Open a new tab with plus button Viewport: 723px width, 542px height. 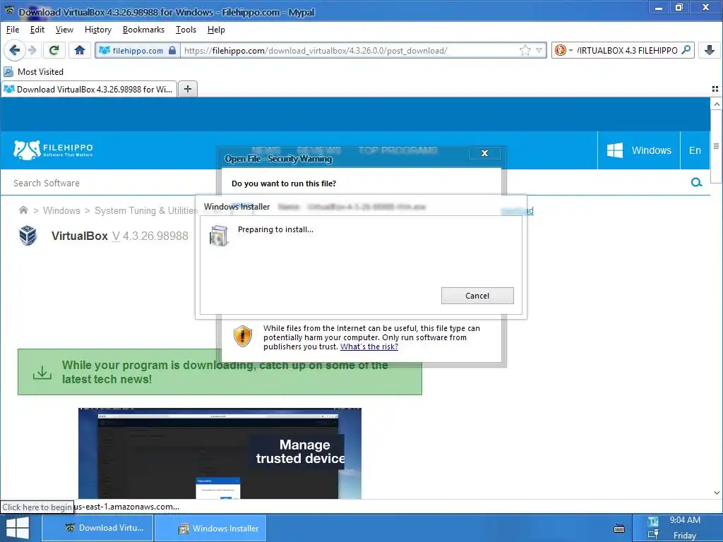click(188, 89)
